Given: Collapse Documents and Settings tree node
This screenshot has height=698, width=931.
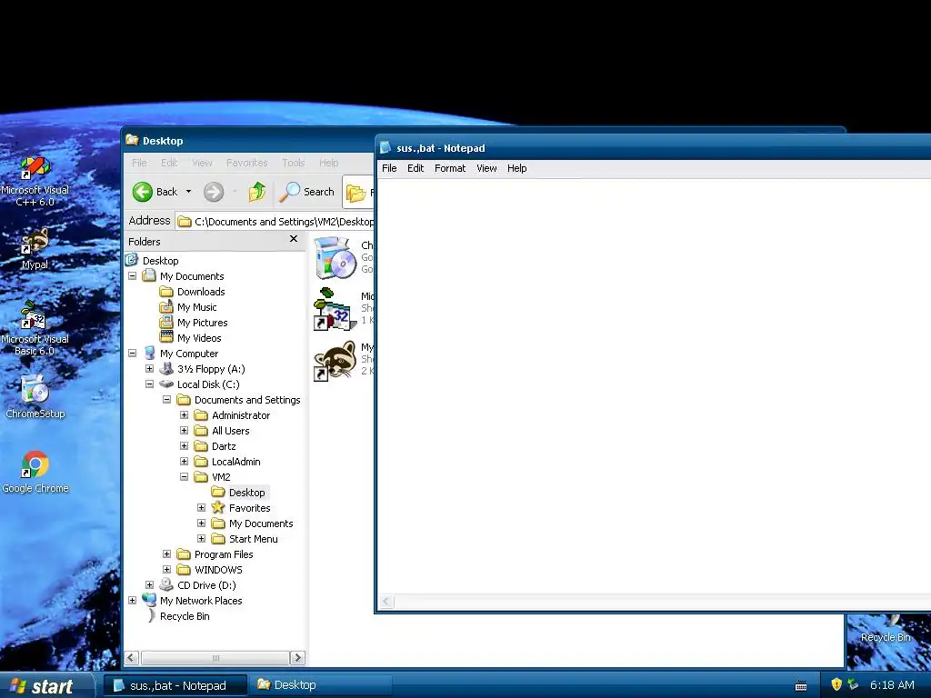Looking at the screenshot, I should [x=167, y=400].
